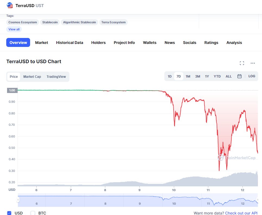Click the 0.30 y-axis price label
262x215 pixels.
click(12, 171)
